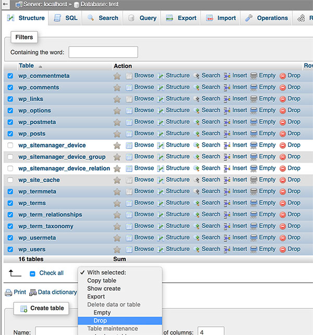Click the favorite star for wp_users

pyautogui.click(x=117, y=250)
